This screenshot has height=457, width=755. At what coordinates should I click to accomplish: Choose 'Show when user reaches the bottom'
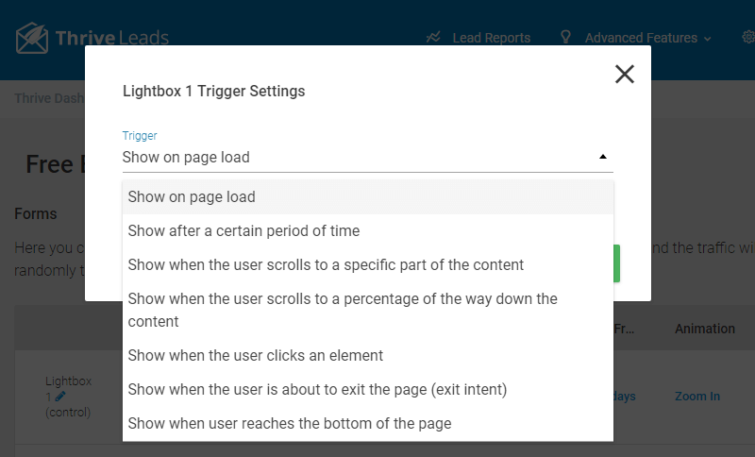(x=368, y=424)
